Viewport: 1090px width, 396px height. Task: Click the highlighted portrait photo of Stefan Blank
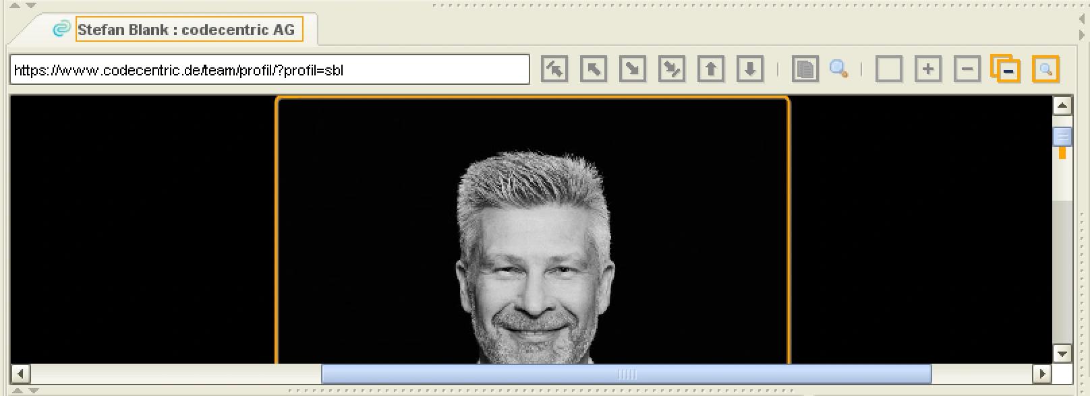coord(532,230)
